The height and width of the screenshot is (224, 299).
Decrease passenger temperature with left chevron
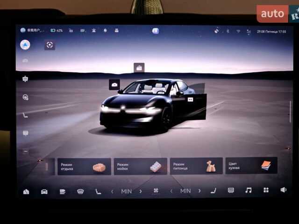[171, 191]
